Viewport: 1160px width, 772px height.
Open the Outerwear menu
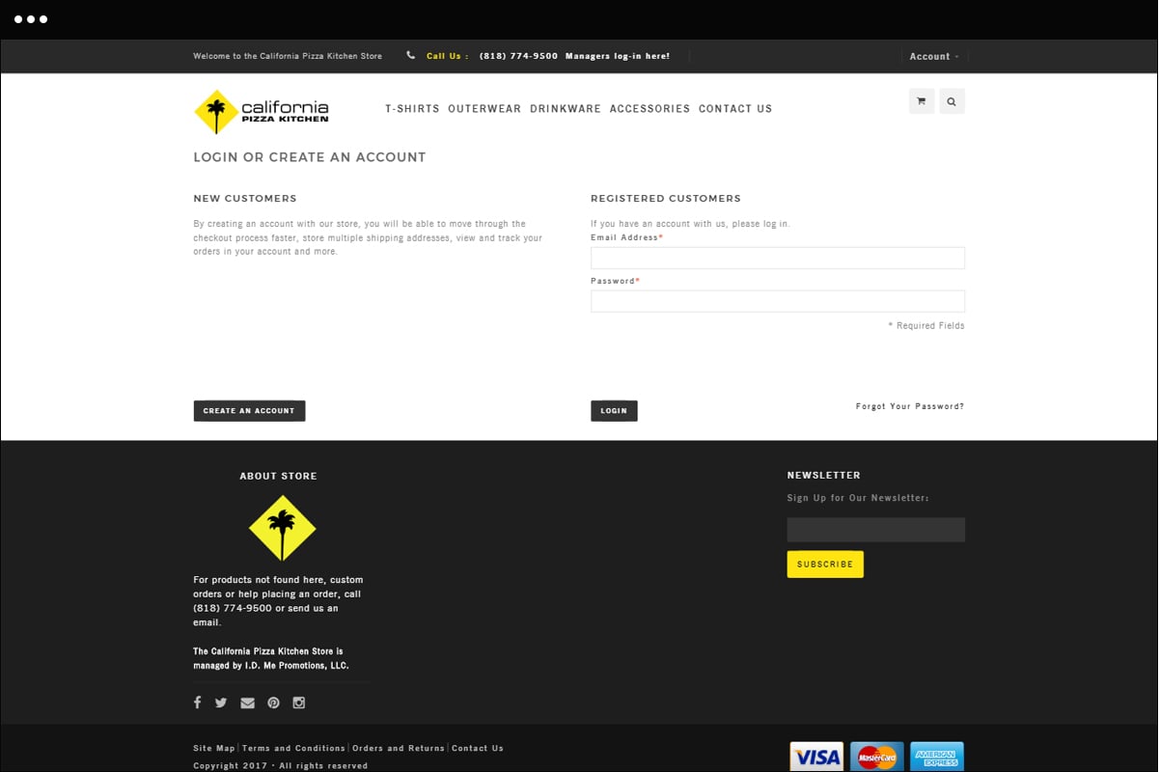point(484,109)
